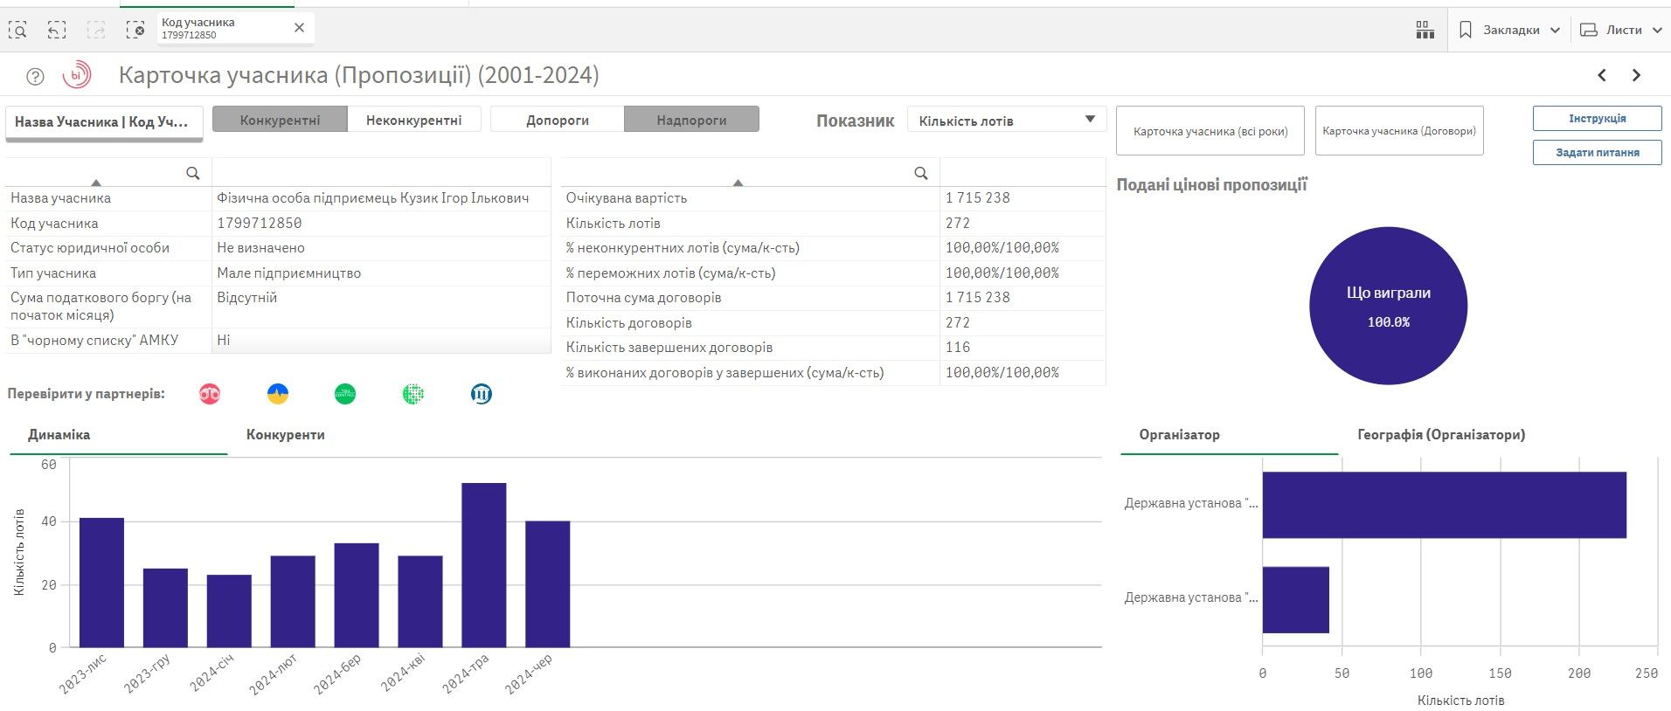Screen dimensions: 1671x711
Task: Switch to Географія (Організатори) tab
Action: click(x=1440, y=435)
